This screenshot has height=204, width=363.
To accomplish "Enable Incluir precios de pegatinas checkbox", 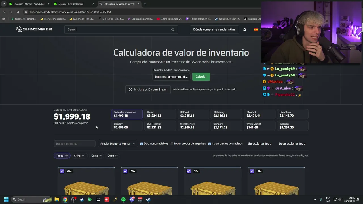I will pos(172,144).
